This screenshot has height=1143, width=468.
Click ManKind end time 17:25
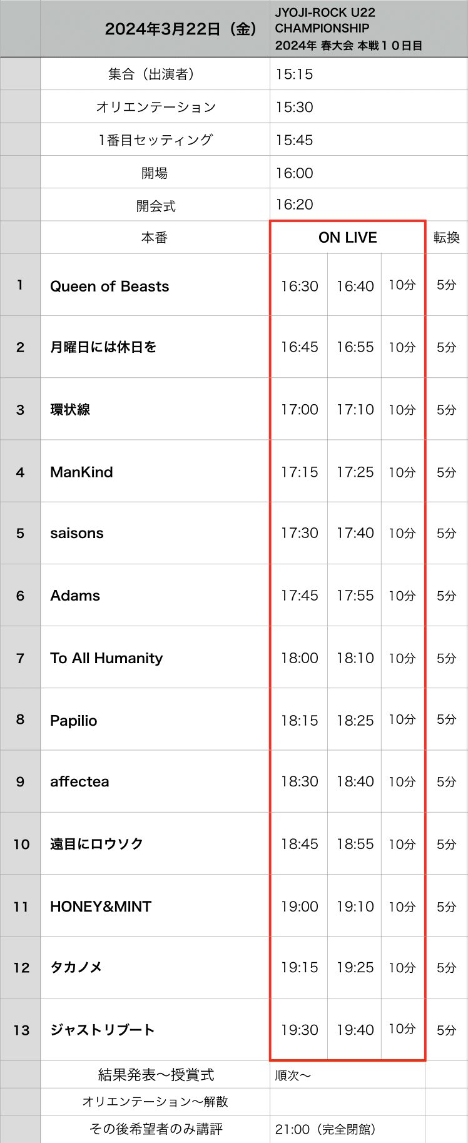(355, 472)
